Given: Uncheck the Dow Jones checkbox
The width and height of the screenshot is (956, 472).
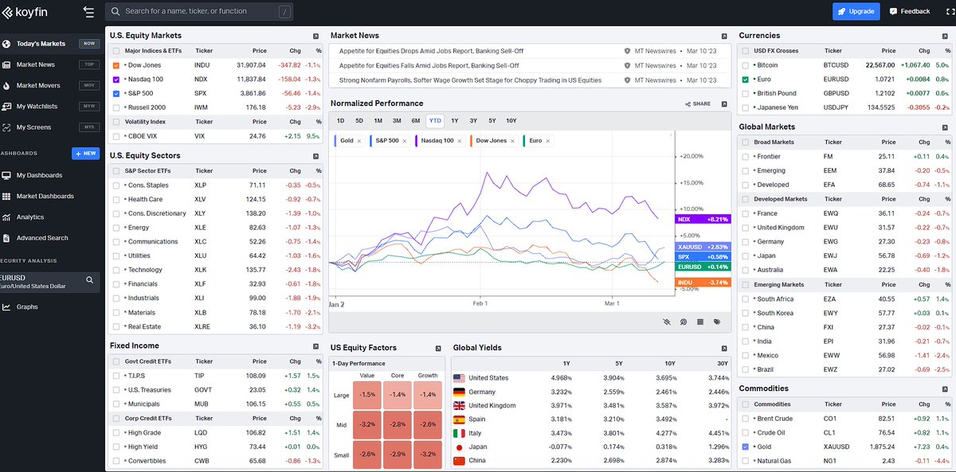Looking at the screenshot, I should click(116, 65).
